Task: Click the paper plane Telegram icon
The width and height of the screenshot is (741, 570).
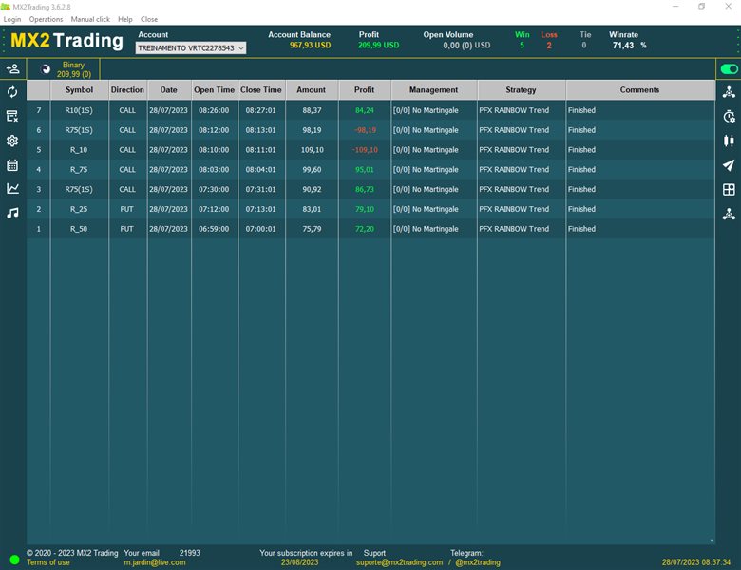Action: tap(729, 165)
